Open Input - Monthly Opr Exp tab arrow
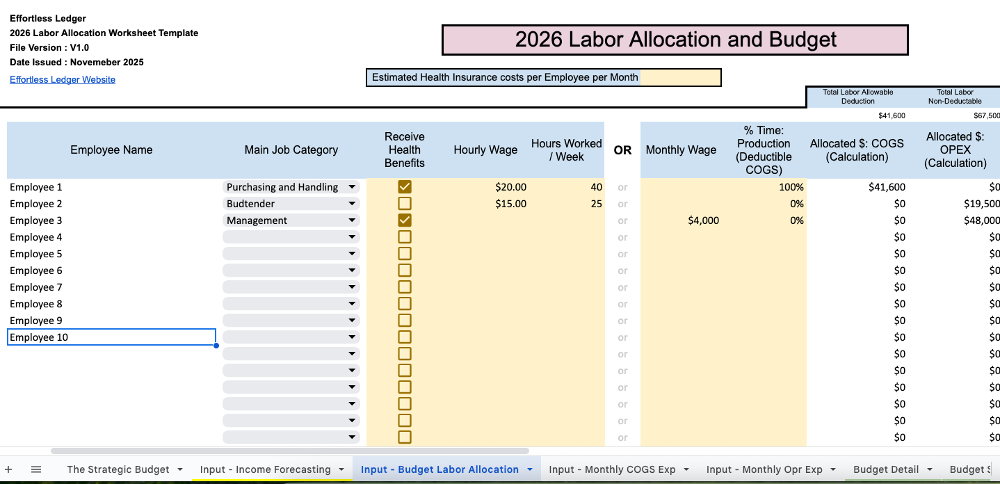Viewport: 1000px width, 484px height. 833,469
